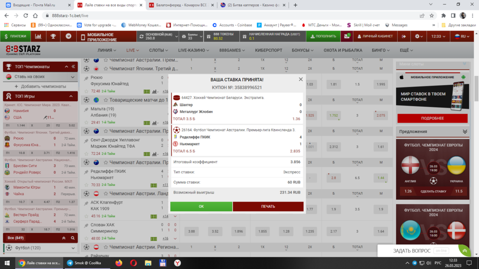Open Firefox from the taskbar
The width and height of the screenshot is (479, 269).
(119, 263)
